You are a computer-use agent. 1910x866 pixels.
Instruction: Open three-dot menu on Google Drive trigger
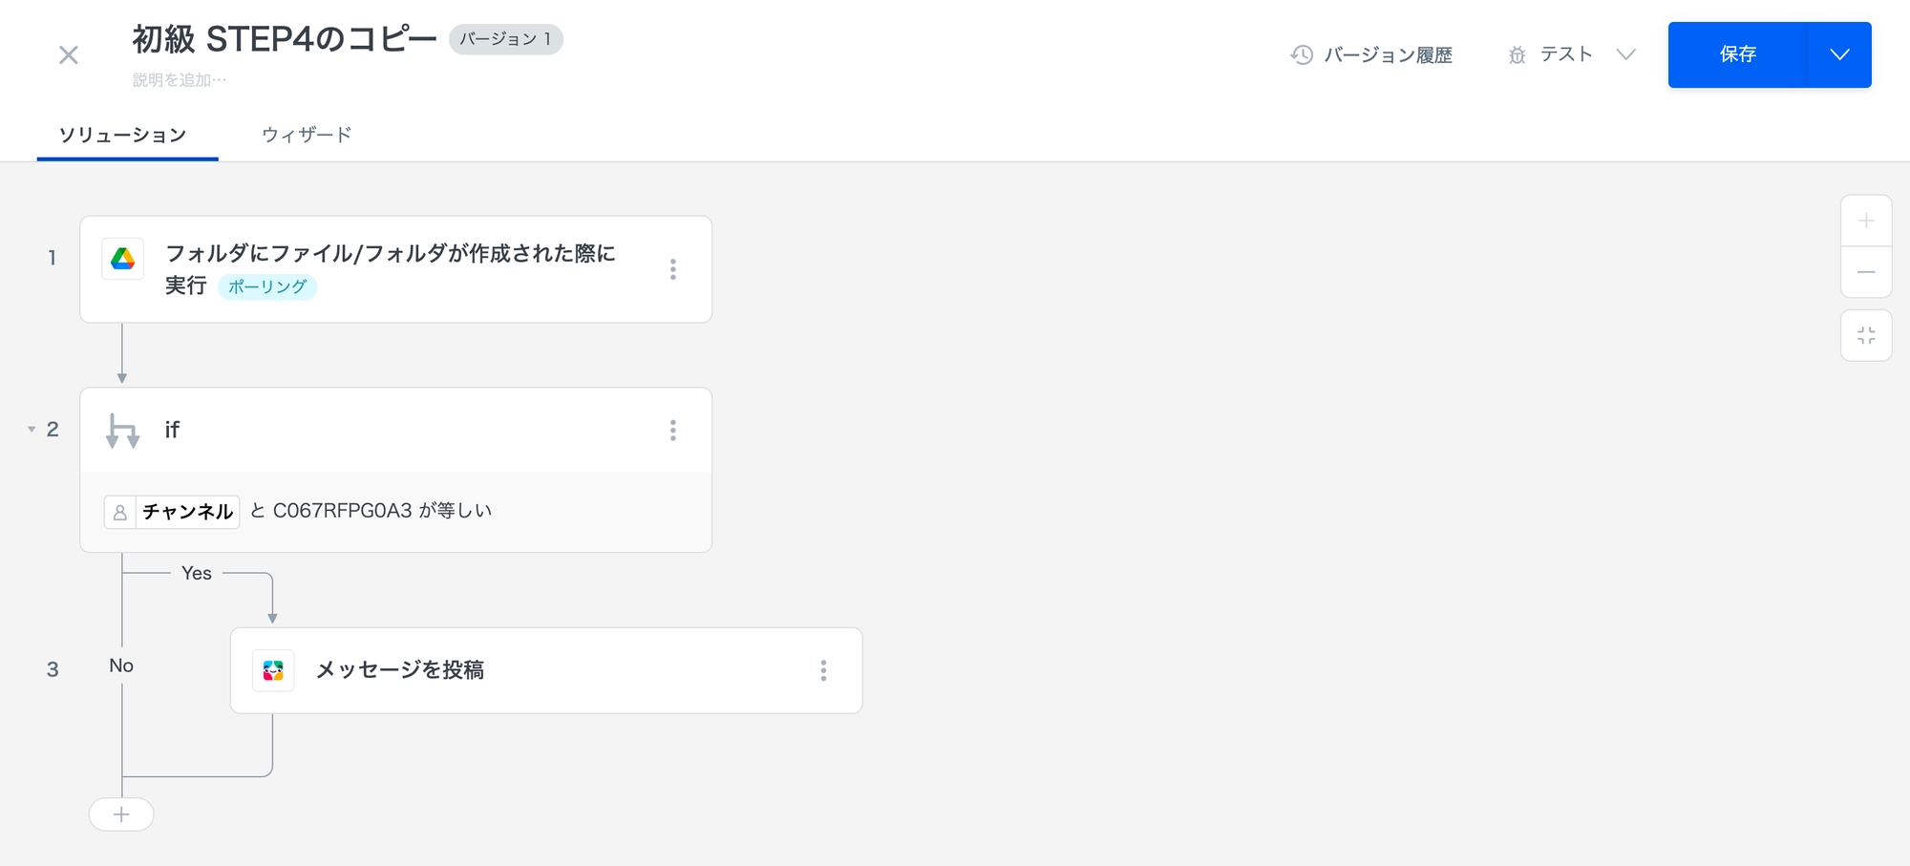(673, 269)
